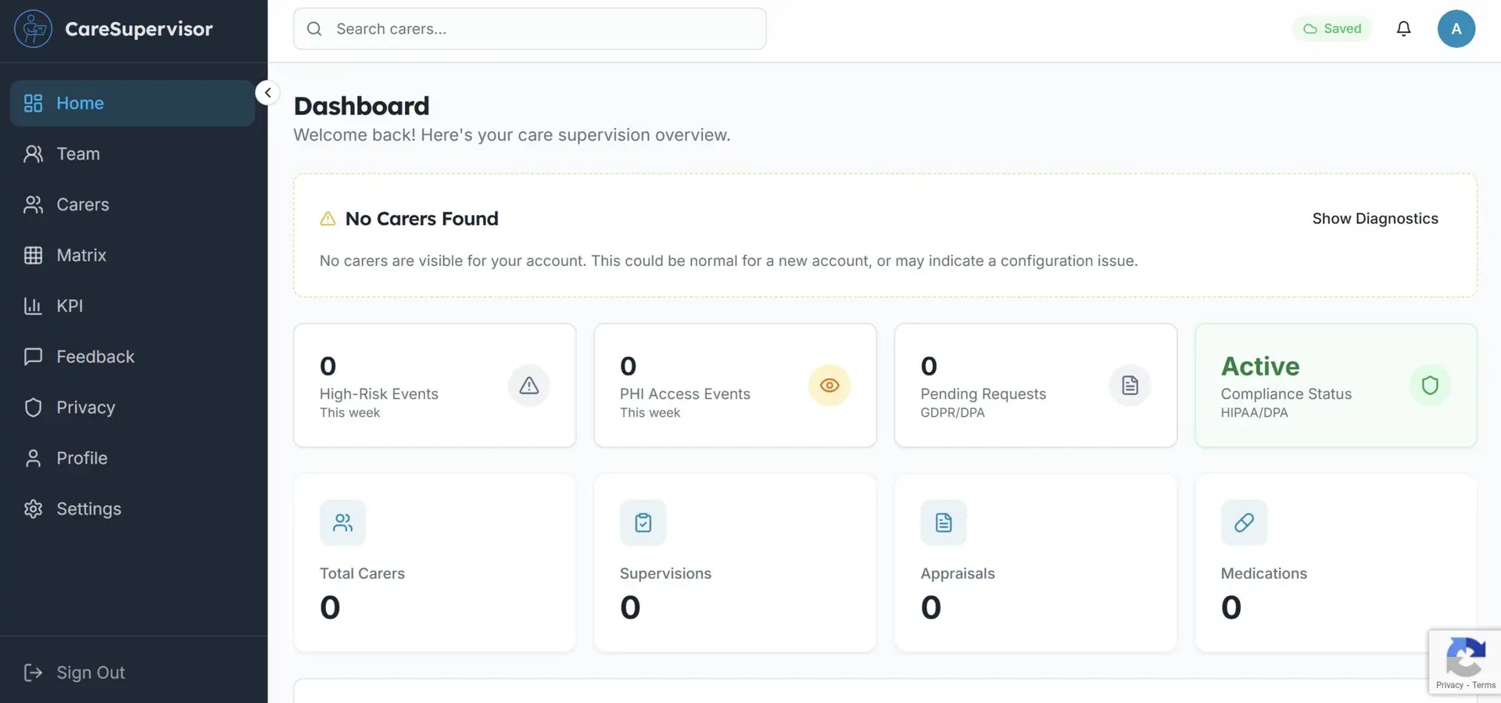This screenshot has width=1501, height=703.
Task: Click the CareSupervisor logo icon
Action: click(33, 29)
